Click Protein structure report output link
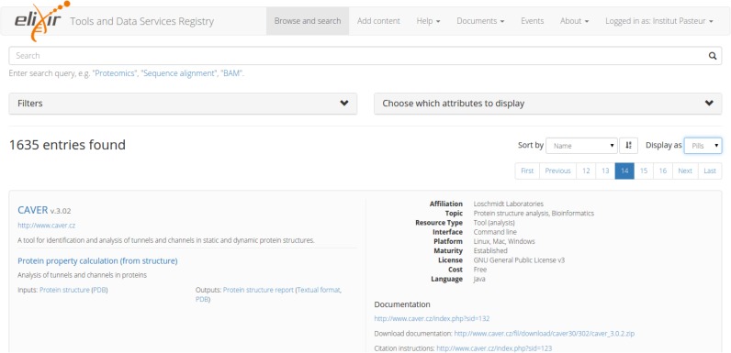The width and height of the screenshot is (731, 353). point(258,290)
